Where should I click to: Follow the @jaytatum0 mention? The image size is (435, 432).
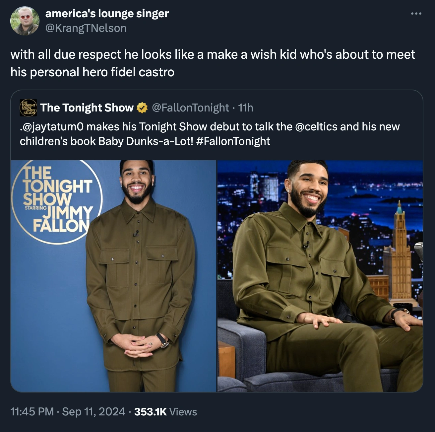[x=52, y=126]
